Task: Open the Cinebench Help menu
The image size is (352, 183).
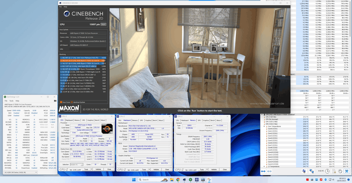Action: (x=65, y=7)
